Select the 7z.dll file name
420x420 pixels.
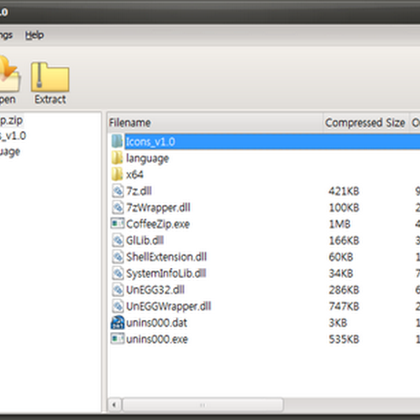[x=139, y=191]
